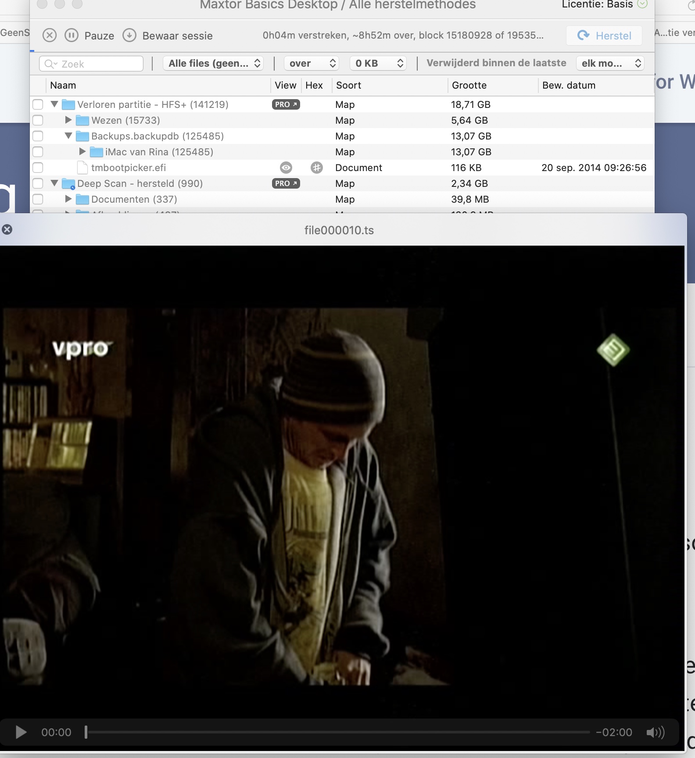Click the Herstel recover button
Viewport: 695px width, 758px height.
coord(604,36)
